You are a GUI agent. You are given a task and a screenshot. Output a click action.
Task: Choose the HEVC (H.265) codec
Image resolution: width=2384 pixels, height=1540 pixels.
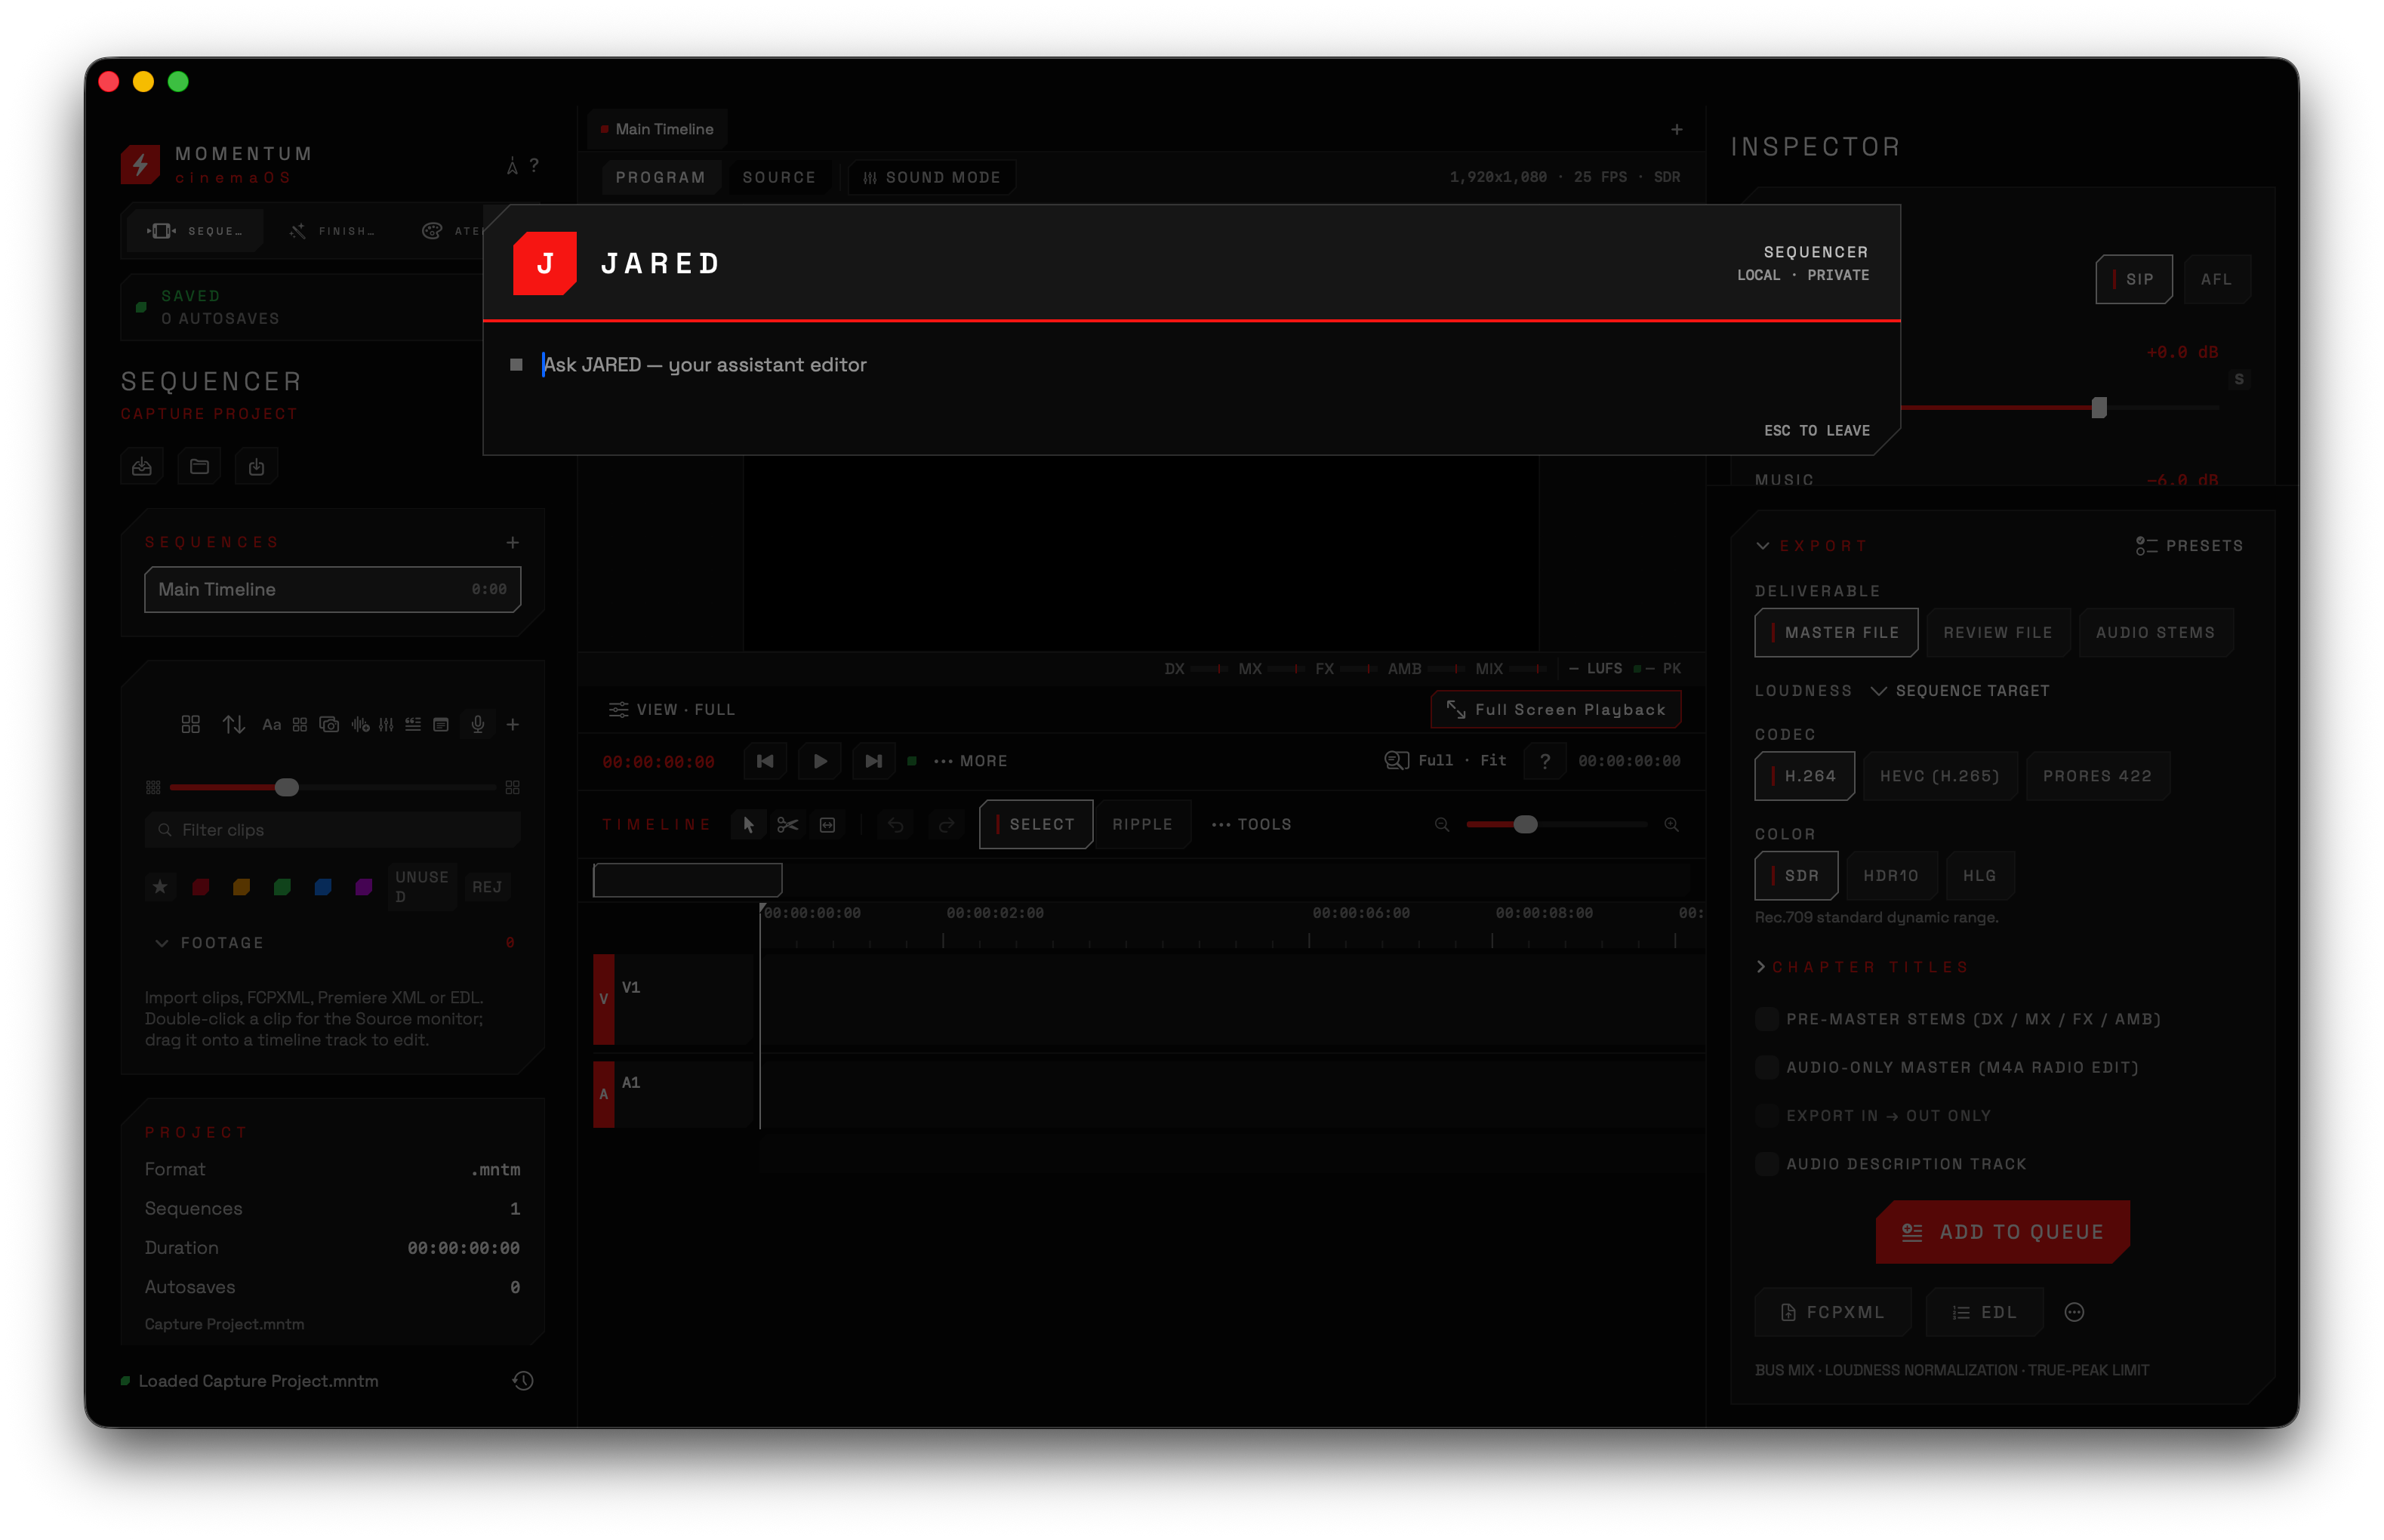(1940, 776)
